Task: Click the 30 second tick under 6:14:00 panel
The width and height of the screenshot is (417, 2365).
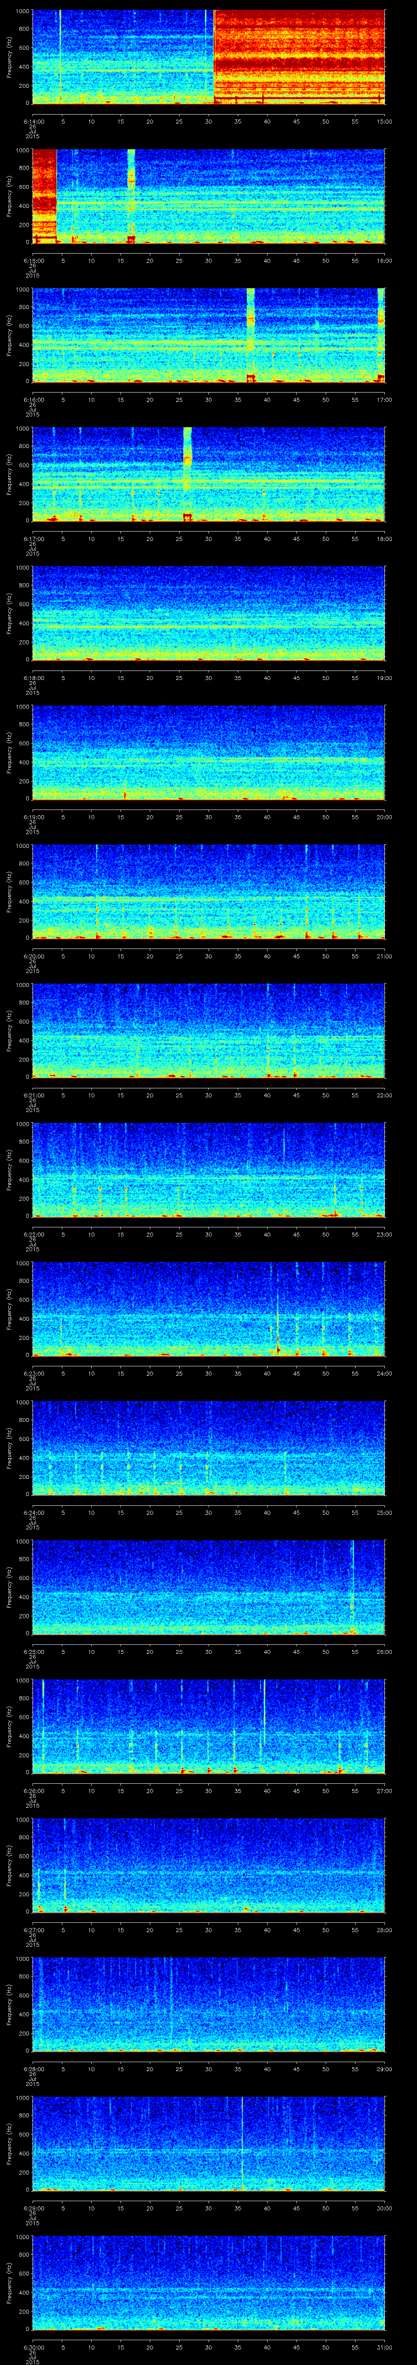Action: [x=208, y=121]
